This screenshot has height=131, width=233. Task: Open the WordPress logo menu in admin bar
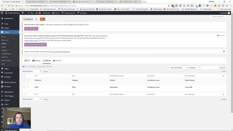(x=2, y=13)
